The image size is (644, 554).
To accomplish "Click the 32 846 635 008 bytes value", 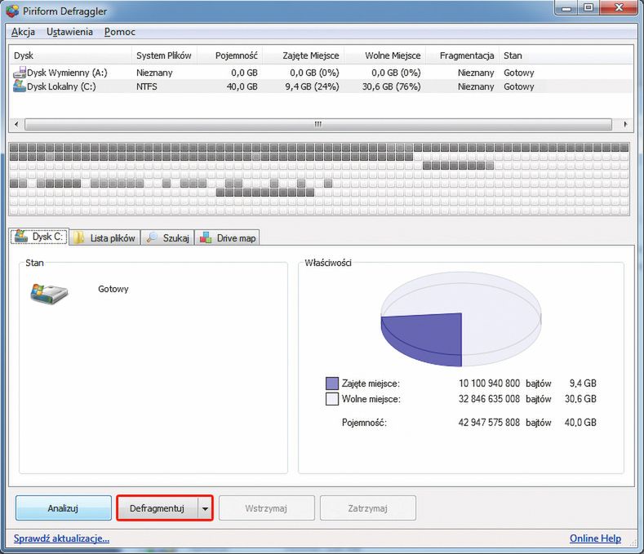I will (x=489, y=399).
